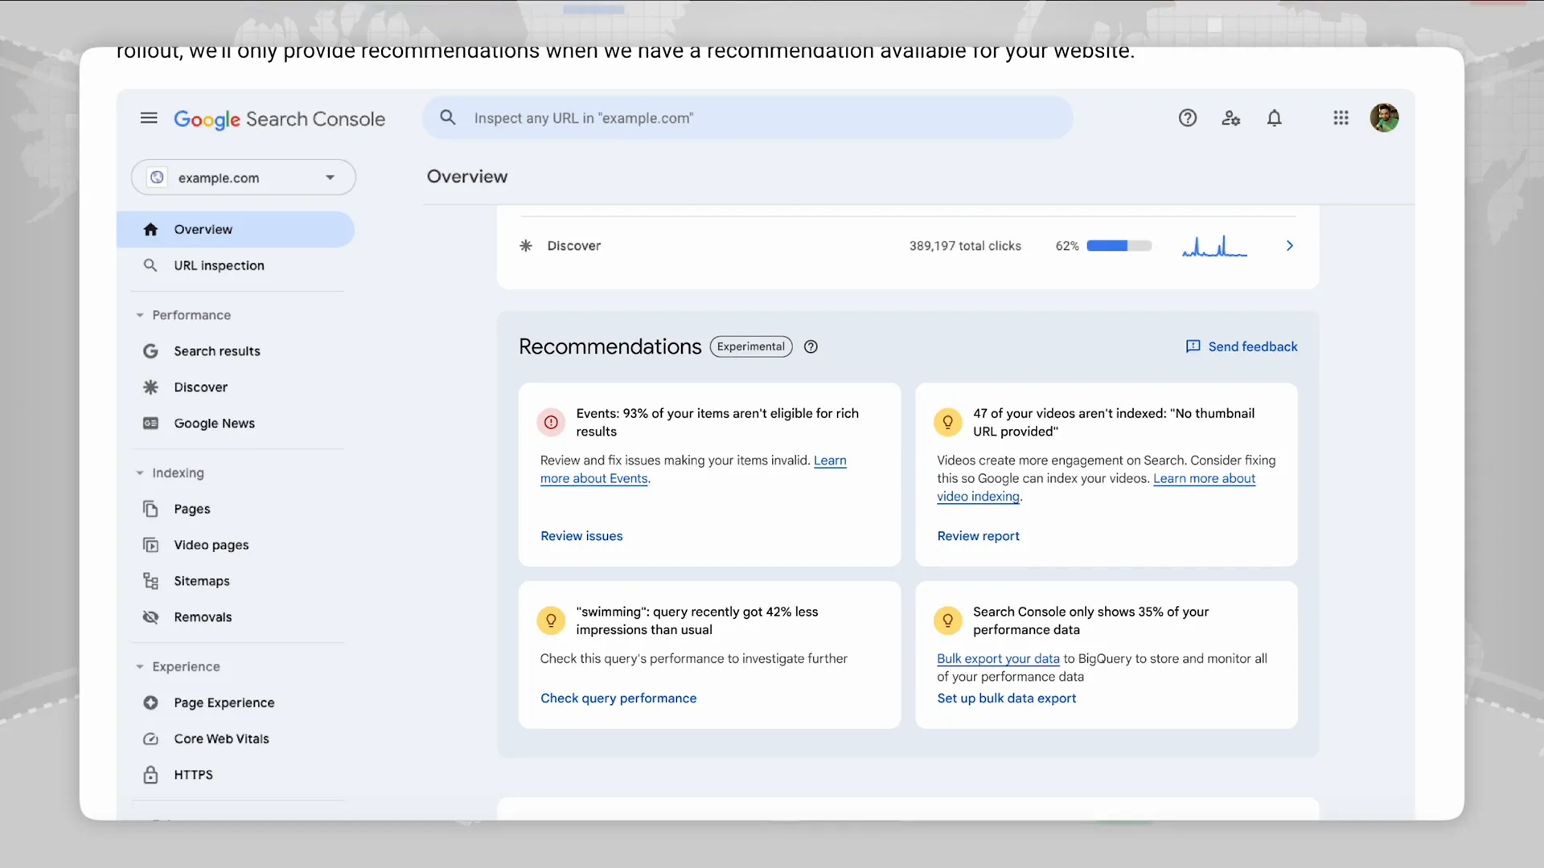The width and height of the screenshot is (1544, 868).
Task: Click the Google Search Console logo
Action: [x=280, y=119]
